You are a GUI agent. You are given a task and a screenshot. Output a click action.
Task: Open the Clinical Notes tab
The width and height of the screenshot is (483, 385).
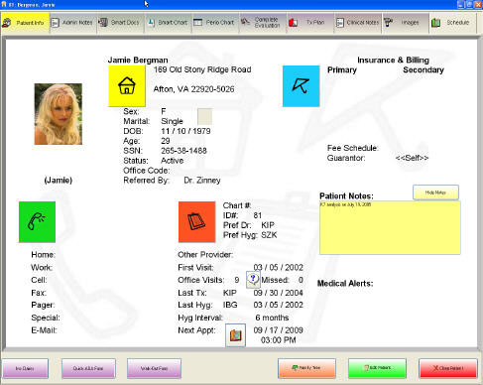click(358, 23)
